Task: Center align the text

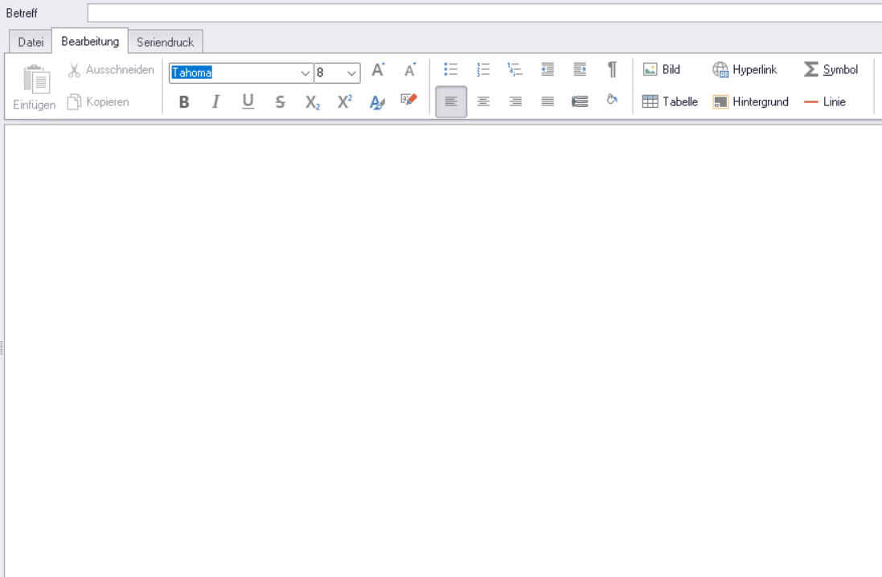Action: [483, 102]
